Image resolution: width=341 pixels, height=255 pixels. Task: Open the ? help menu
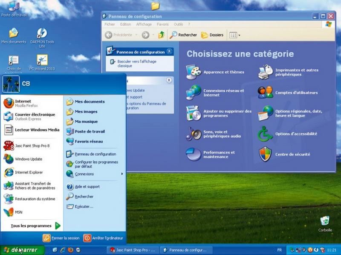[x=189, y=24]
